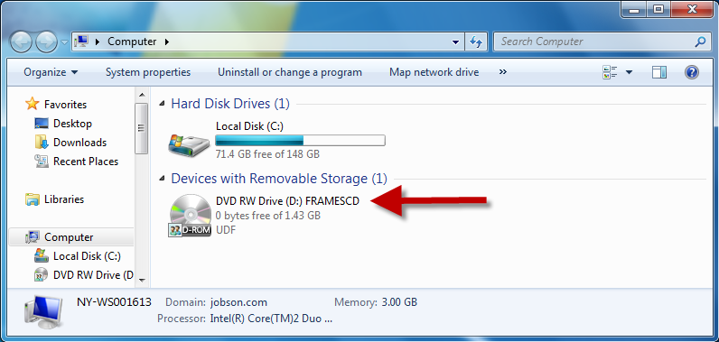Click Uninstall or change a program
Screen dimensions: 719x342
290,72
